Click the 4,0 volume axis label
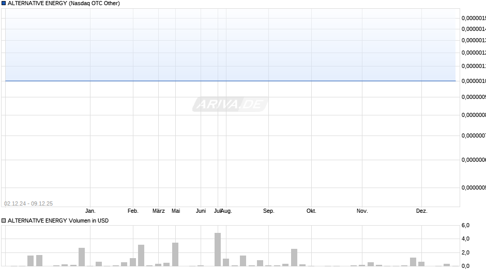 [465, 239]
